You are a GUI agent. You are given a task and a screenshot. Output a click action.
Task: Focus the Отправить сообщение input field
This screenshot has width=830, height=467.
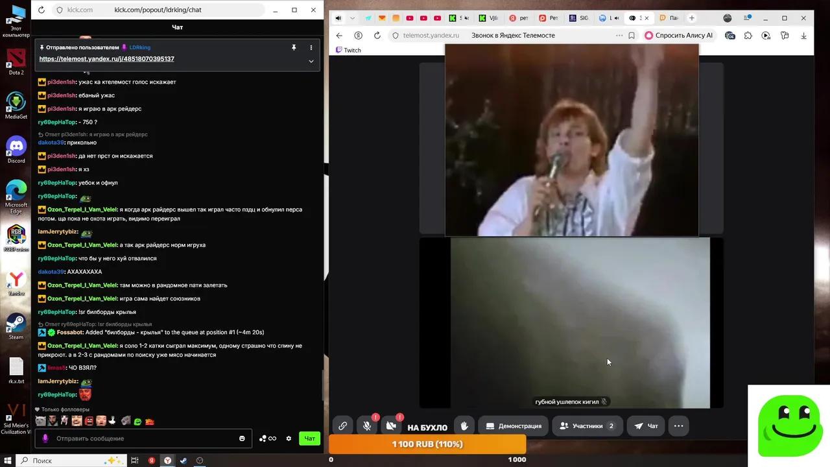(144, 438)
